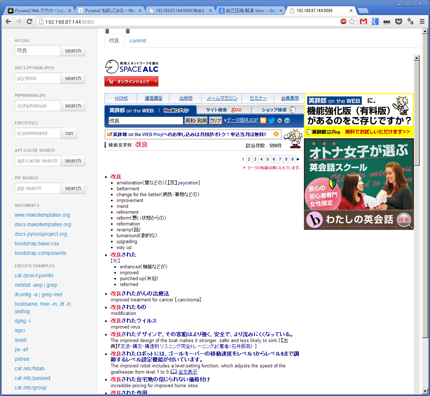Focus the pip search input field
Image resolution: width=430 pixels, height=396 pixels.
pyautogui.click(x=37, y=188)
